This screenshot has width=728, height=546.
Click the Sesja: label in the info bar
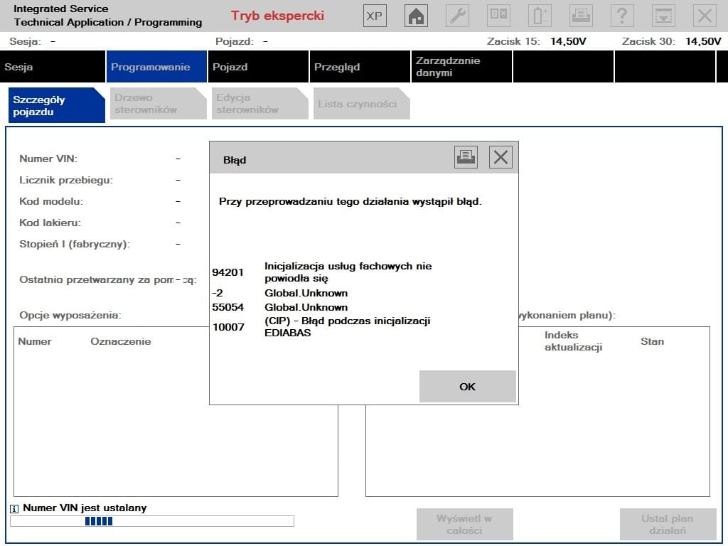[25, 41]
